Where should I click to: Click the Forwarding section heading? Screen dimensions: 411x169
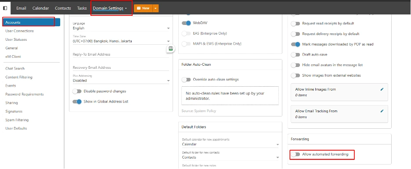point(300,139)
